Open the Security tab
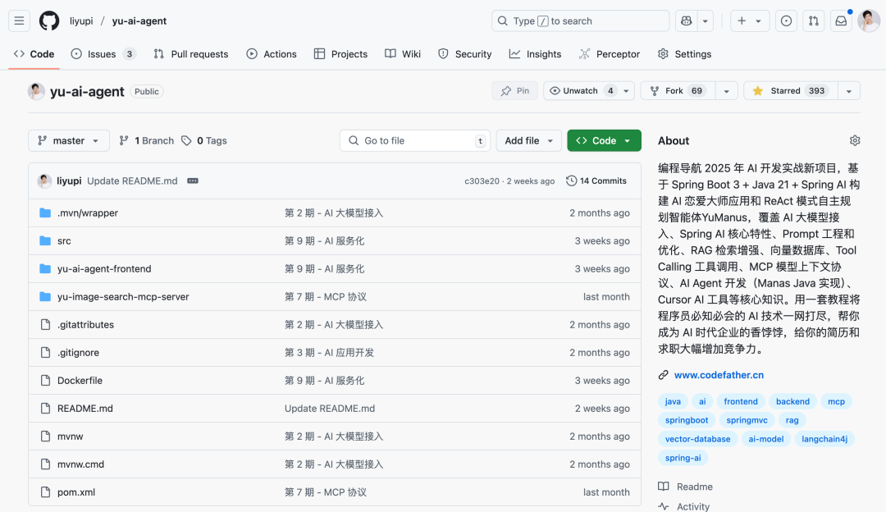886x512 pixels. 464,54
